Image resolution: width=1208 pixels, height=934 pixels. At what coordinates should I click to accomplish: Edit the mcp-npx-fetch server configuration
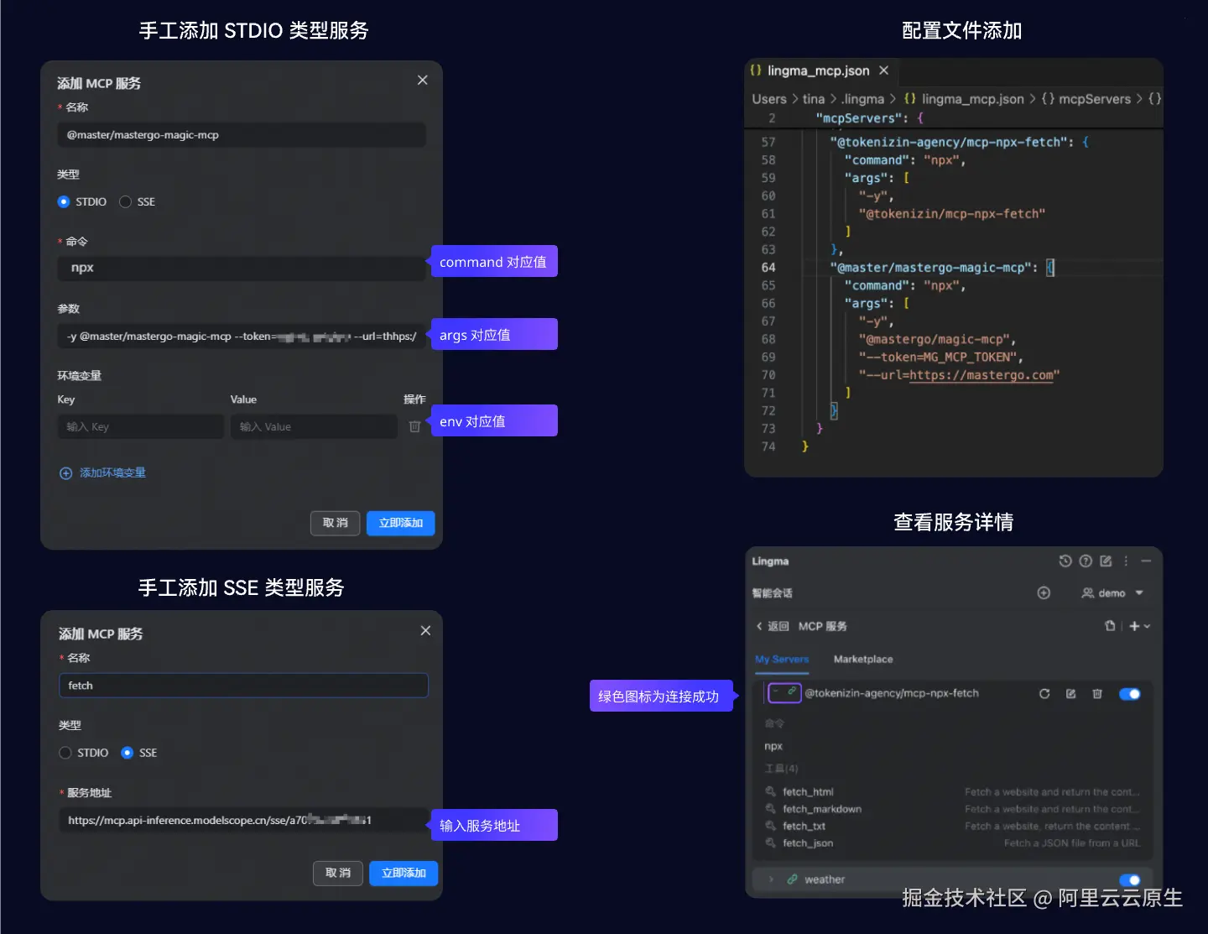pyautogui.click(x=1070, y=694)
